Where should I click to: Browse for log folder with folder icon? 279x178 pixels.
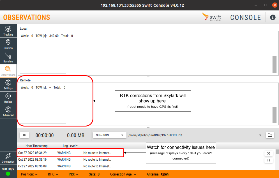pos(270,135)
